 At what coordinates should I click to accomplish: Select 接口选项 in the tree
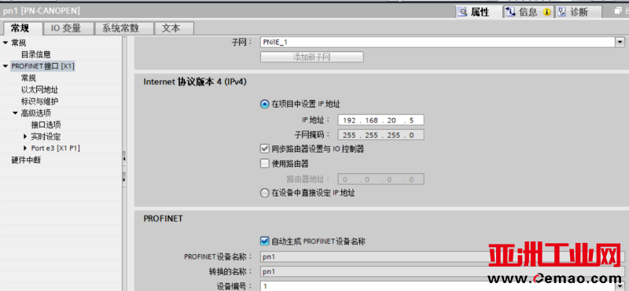(46, 125)
